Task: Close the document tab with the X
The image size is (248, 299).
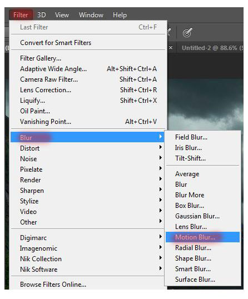Action: click(171, 47)
